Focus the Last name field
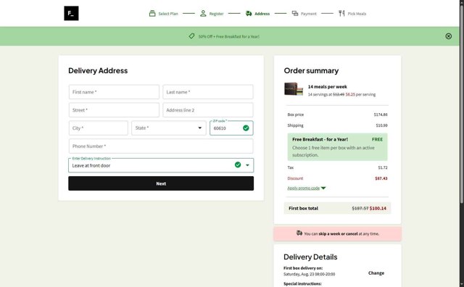Image resolution: width=464 pixels, height=287 pixels. (x=208, y=92)
